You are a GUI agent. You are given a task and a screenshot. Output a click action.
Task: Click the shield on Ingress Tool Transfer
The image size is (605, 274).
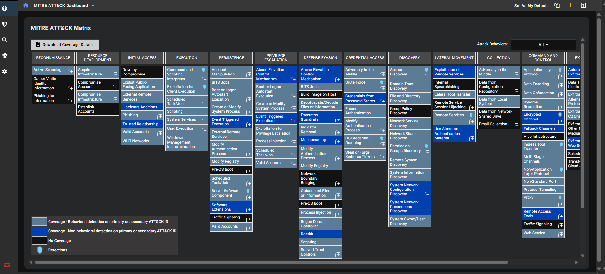561,144
